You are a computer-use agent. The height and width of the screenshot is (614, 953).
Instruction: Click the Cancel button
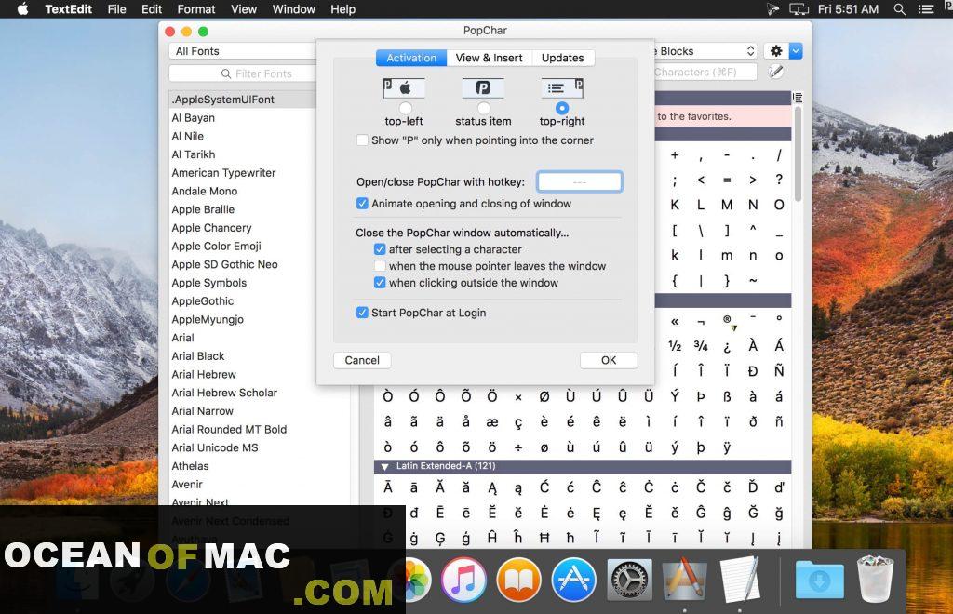362,360
